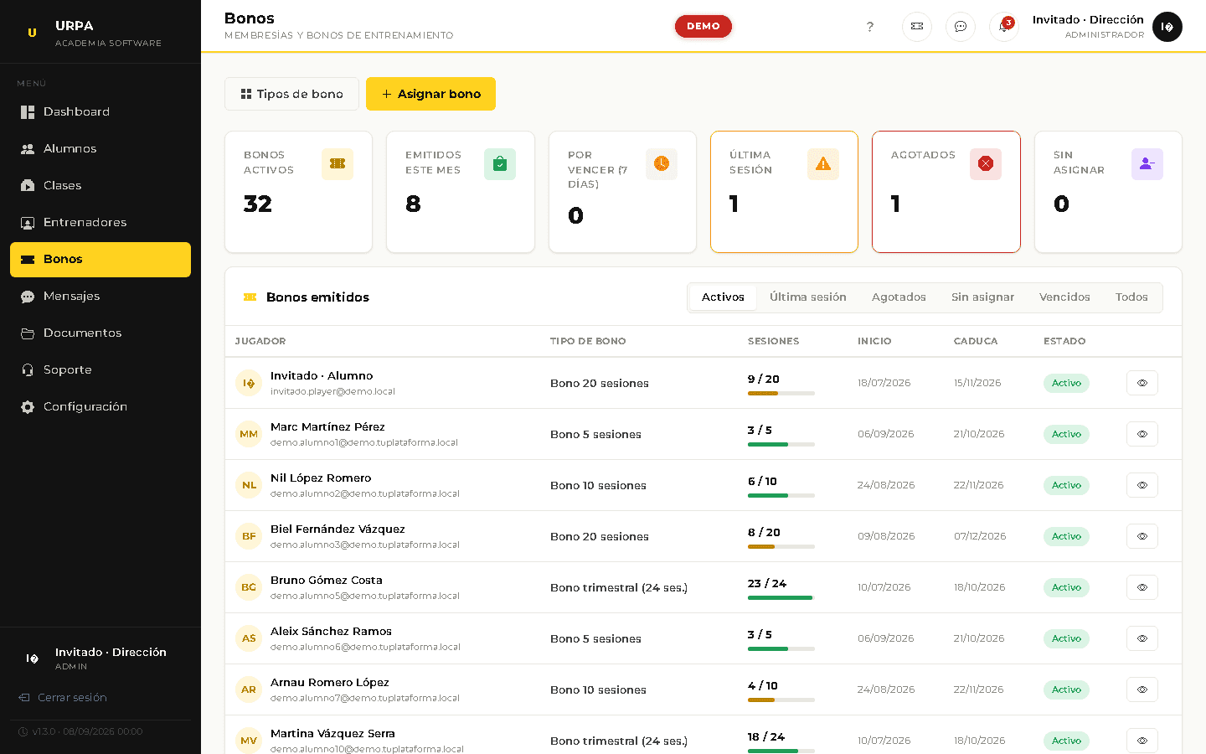The width and height of the screenshot is (1206, 754).
Task: Switch to the Vencidos tab
Action: (1064, 297)
